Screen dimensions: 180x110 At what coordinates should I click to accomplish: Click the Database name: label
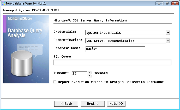coord(67,48)
